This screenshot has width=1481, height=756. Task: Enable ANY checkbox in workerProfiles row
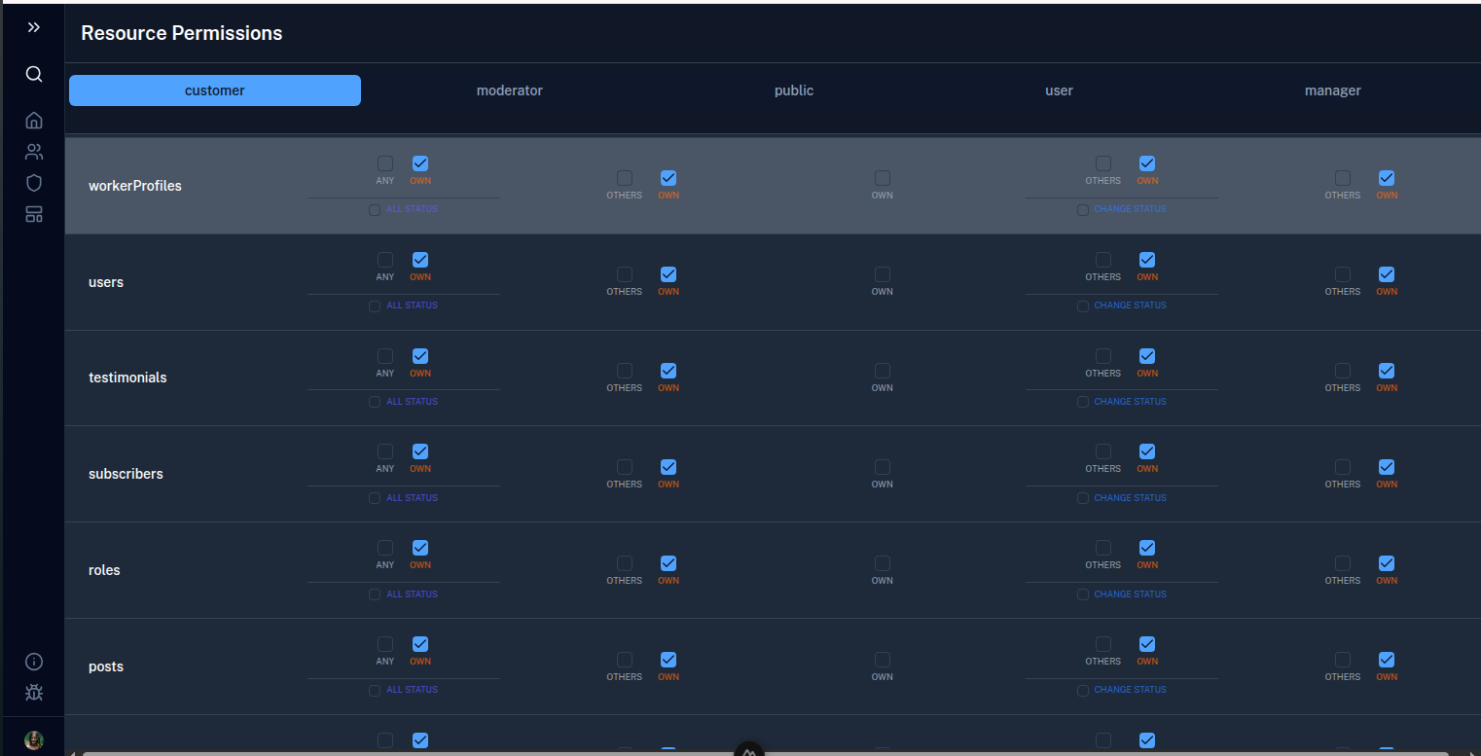[385, 163]
